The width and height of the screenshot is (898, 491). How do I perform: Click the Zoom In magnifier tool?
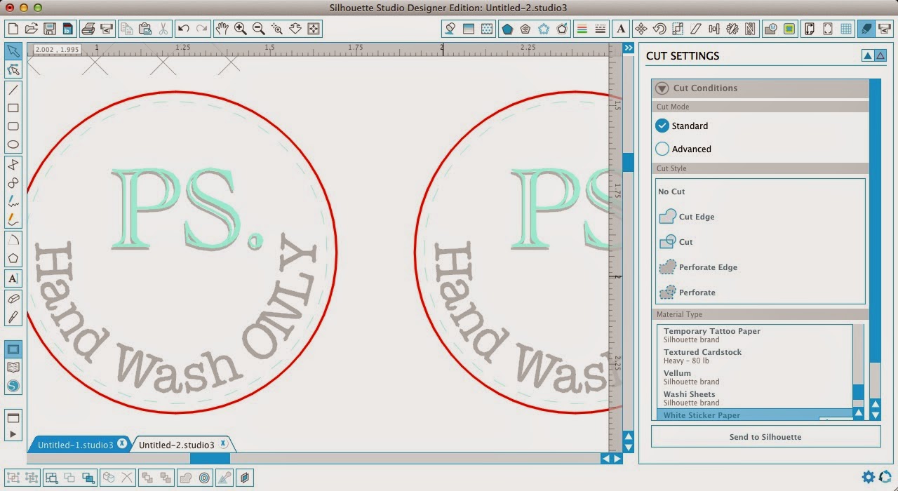240,29
